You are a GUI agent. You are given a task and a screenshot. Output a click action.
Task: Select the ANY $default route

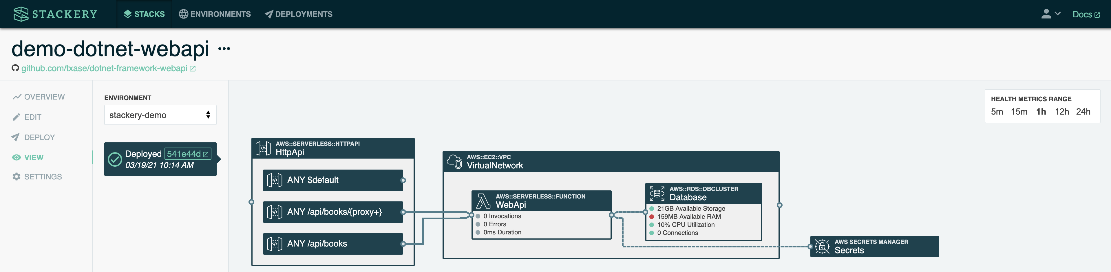[333, 180]
